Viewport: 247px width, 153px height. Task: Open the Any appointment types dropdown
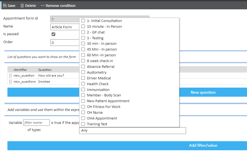(x=132, y=130)
